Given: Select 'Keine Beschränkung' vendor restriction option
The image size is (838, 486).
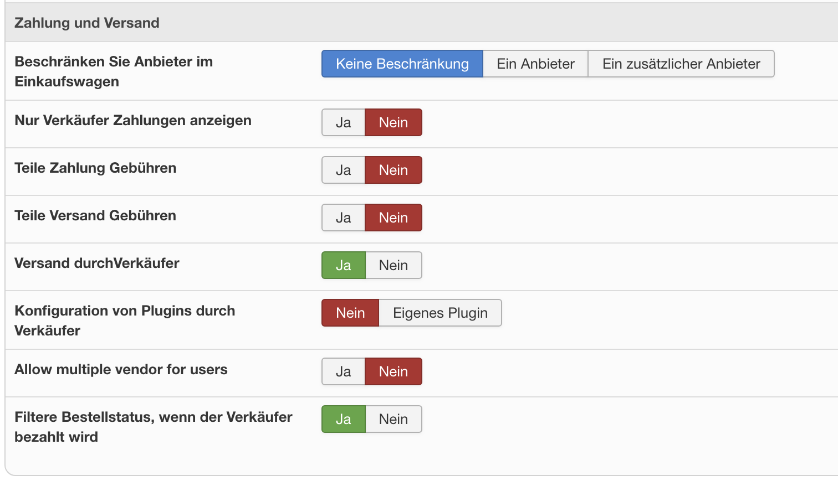Looking at the screenshot, I should click(402, 64).
